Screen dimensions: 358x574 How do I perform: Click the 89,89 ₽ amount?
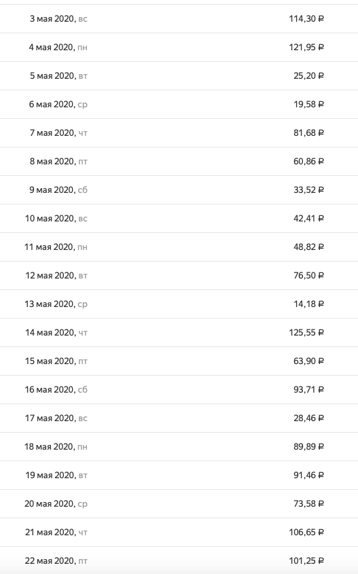(x=308, y=447)
